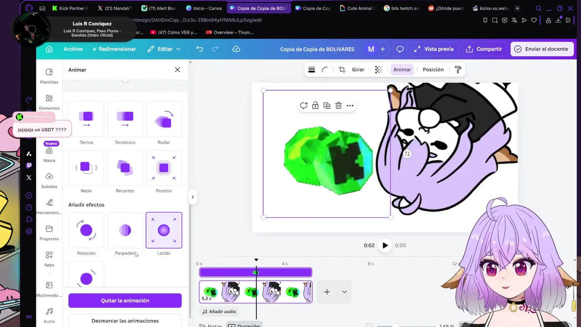Viewport: 581px width, 327px height.
Task: Click Desmarcar las animaciones
Action: point(125,321)
